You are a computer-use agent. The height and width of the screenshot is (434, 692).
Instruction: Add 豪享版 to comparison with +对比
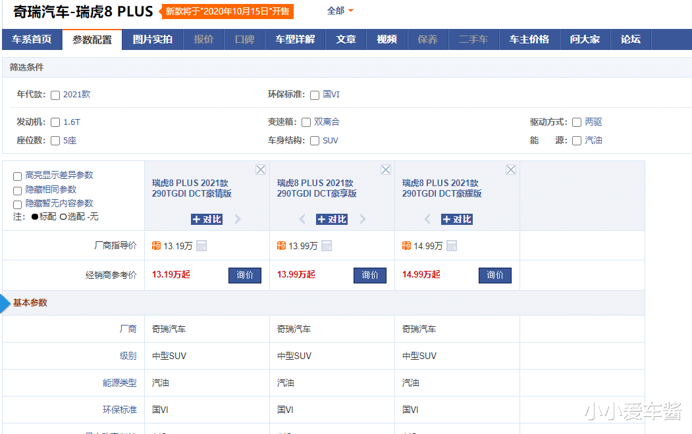[332, 220]
